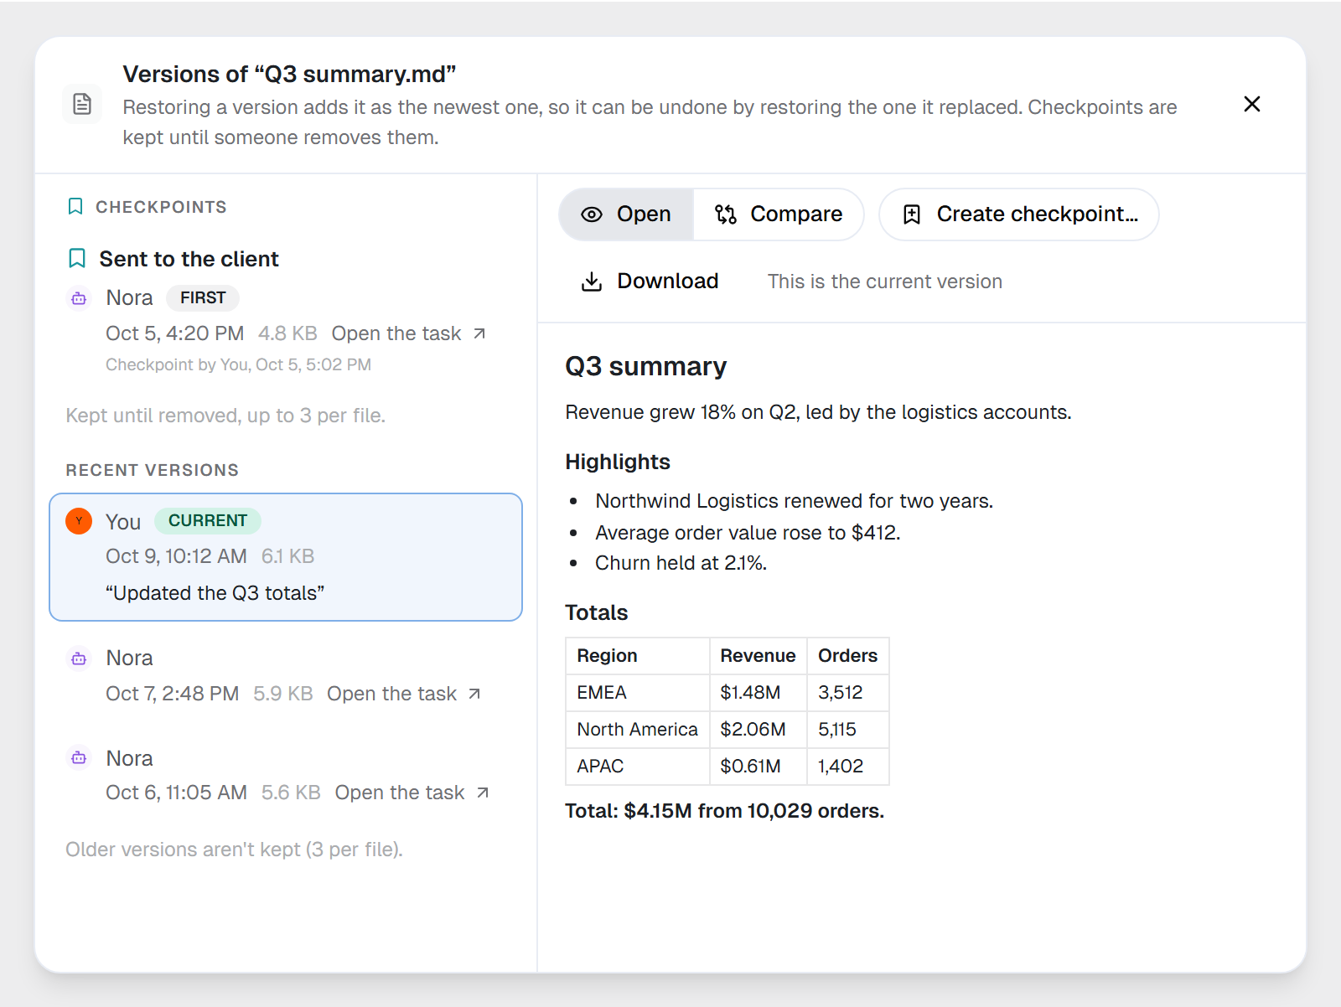Screen dimensions: 1341x1007
Task: Click the arrow icon after the Oct 7 Open the task
Action: point(474,694)
